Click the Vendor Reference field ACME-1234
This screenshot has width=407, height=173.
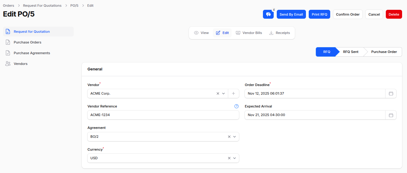point(163,115)
